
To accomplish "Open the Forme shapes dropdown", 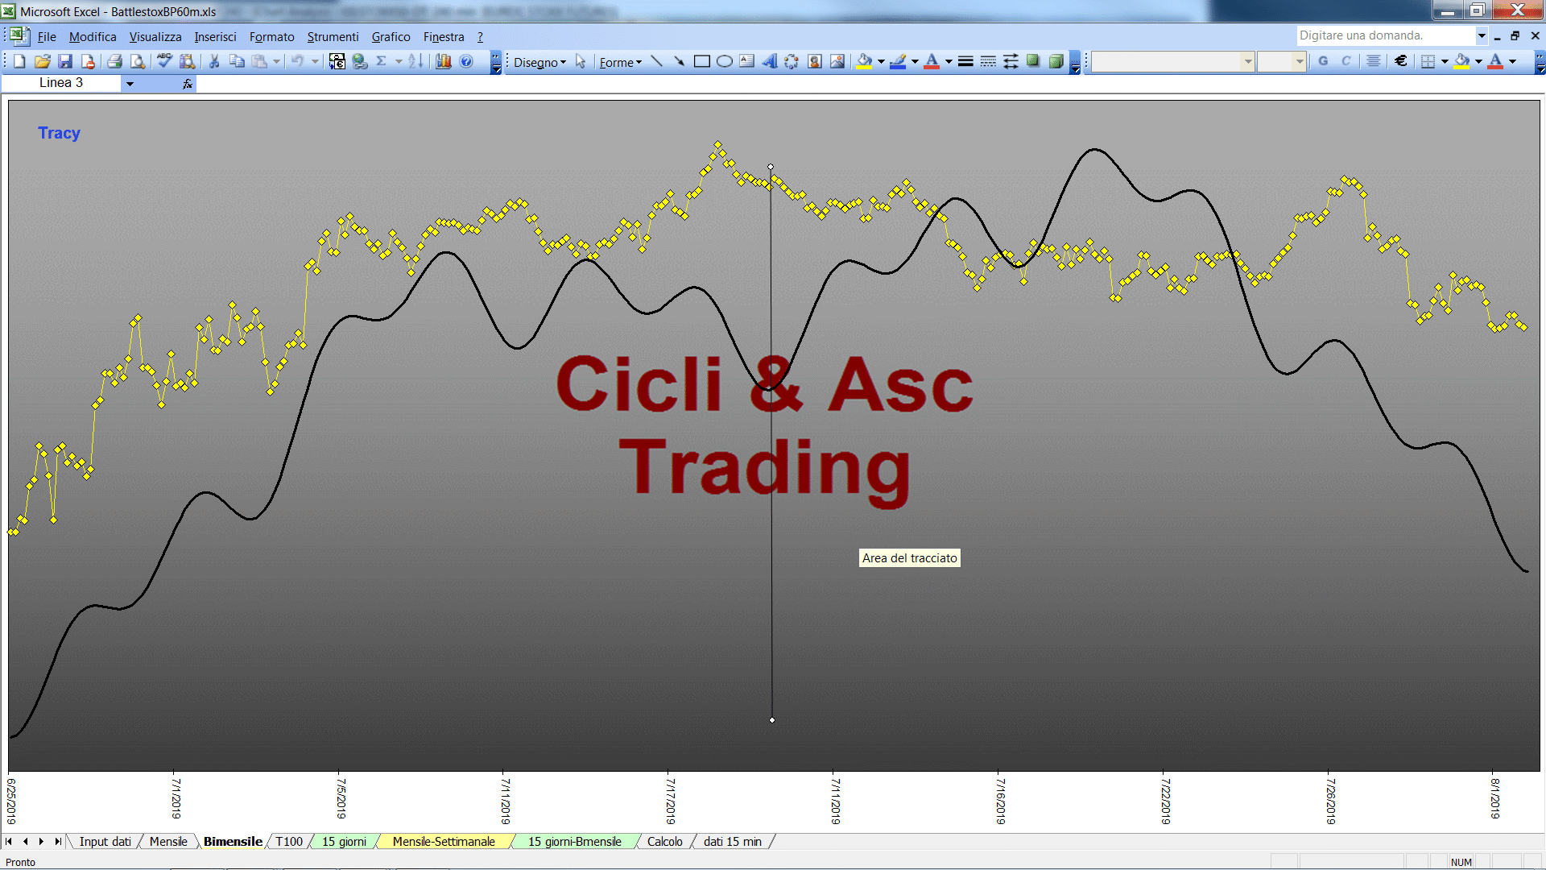I will (620, 62).
